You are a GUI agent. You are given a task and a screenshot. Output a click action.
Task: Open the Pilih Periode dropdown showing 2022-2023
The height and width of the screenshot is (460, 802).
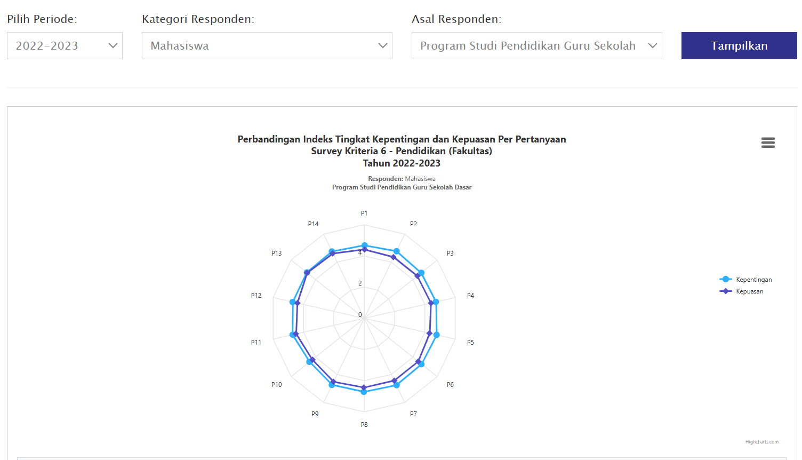click(x=65, y=46)
